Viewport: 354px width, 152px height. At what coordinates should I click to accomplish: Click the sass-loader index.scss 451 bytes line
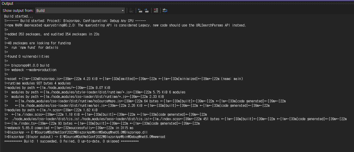175,119
